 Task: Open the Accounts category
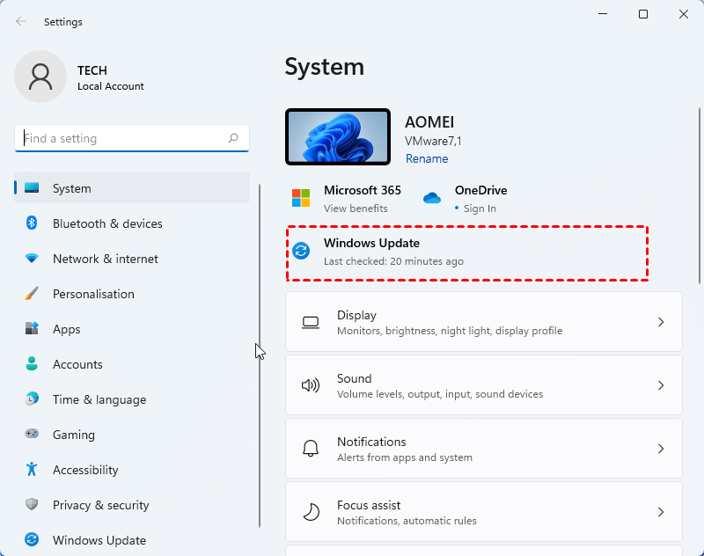pyautogui.click(x=77, y=364)
